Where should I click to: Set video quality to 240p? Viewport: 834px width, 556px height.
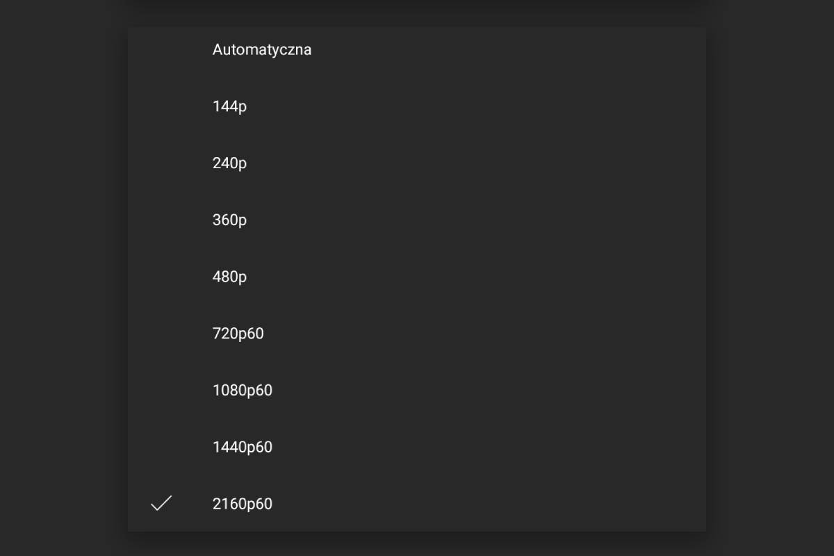[417, 163]
